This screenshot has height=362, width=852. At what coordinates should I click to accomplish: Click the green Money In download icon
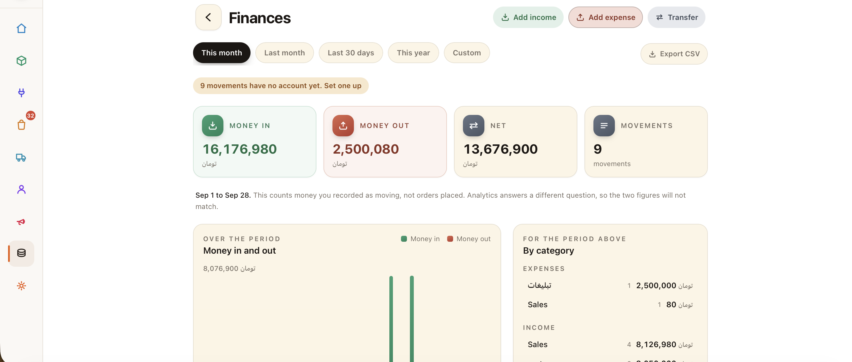pos(212,125)
